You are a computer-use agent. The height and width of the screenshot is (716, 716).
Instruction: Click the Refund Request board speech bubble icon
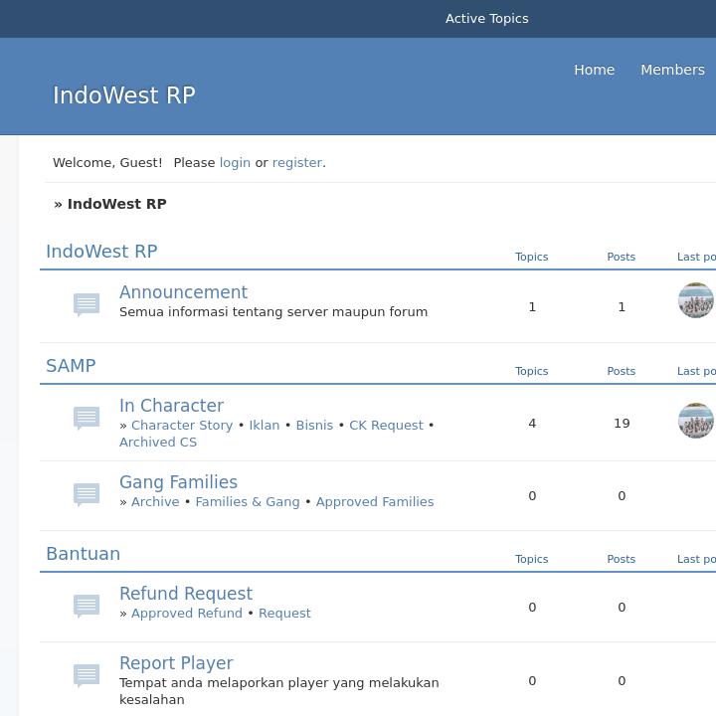tap(87, 606)
